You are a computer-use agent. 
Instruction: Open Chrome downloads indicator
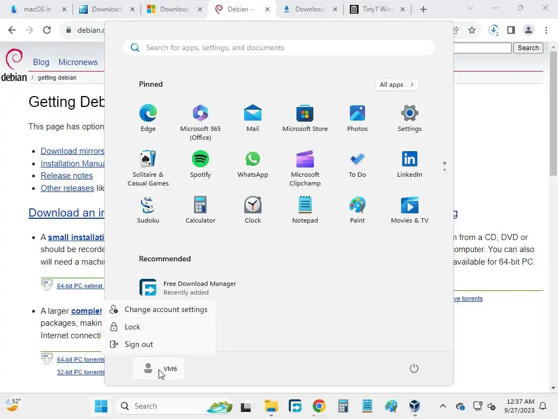494,31
